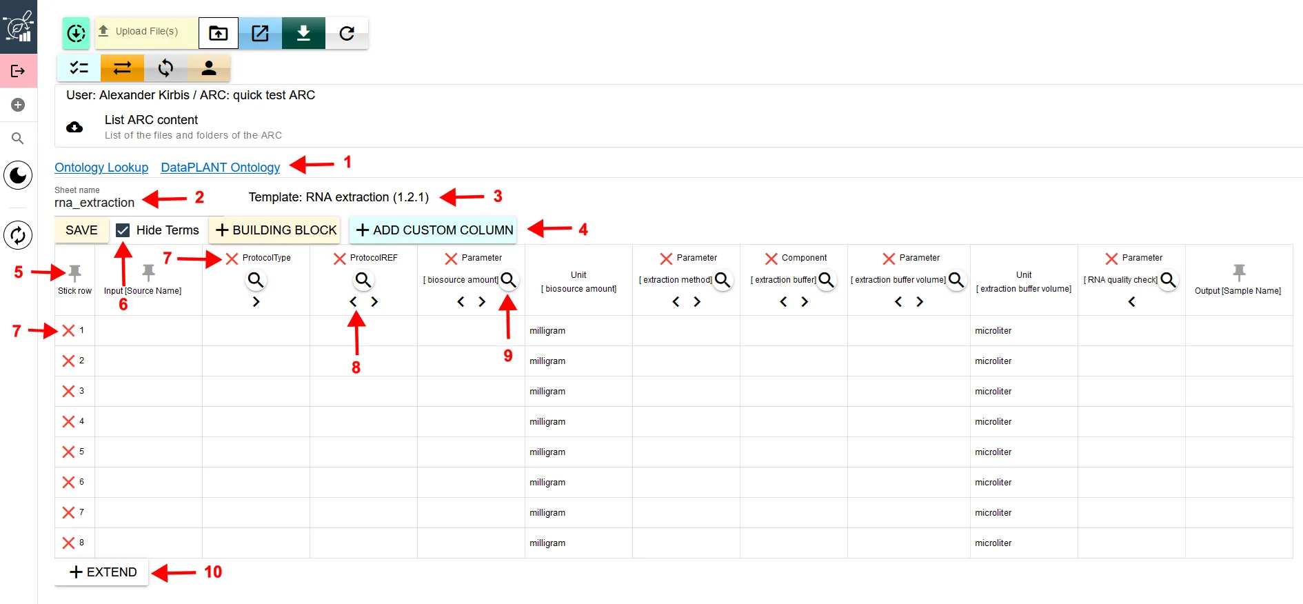Click the open-in-new-window toolbar icon
Screen dimensions: 1303x604
[x=260, y=33]
